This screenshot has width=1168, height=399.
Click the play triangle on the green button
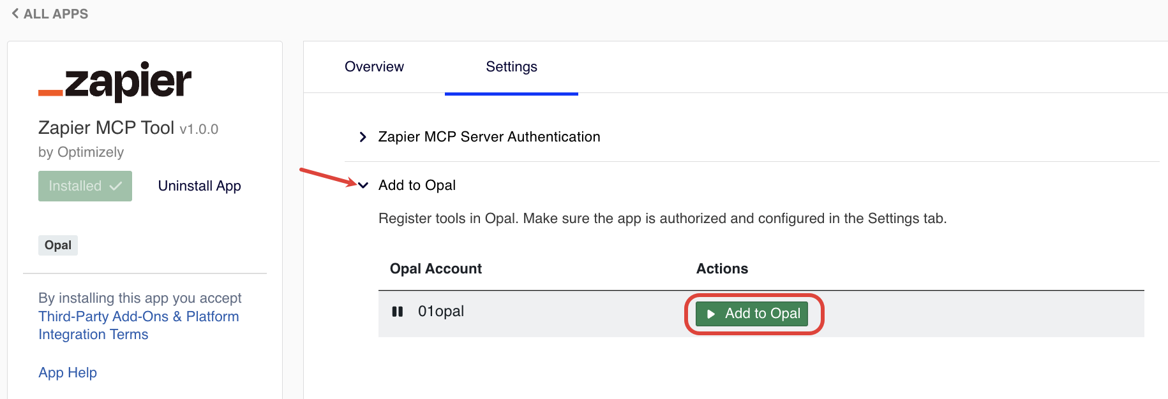point(710,314)
